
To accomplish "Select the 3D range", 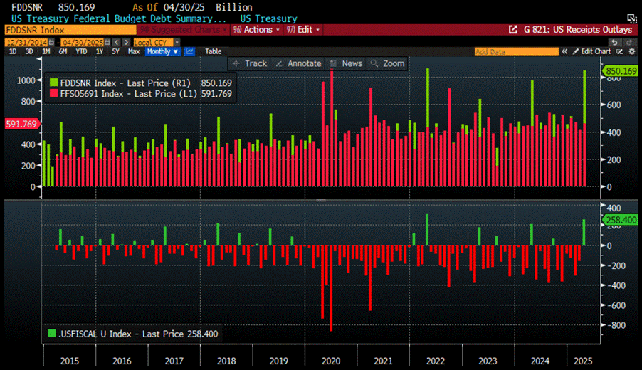I will [29, 51].
